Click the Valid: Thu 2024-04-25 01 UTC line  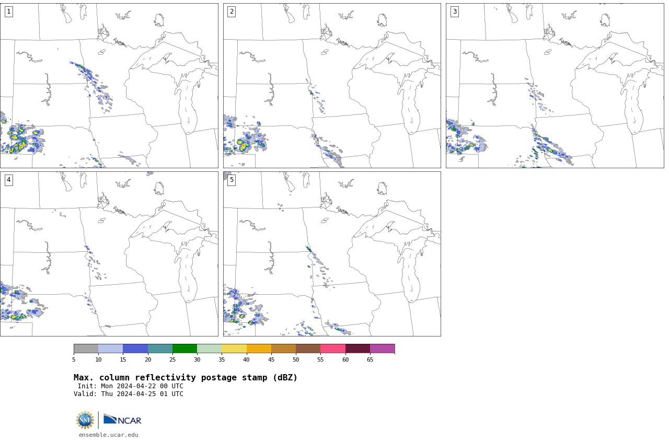(129, 394)
